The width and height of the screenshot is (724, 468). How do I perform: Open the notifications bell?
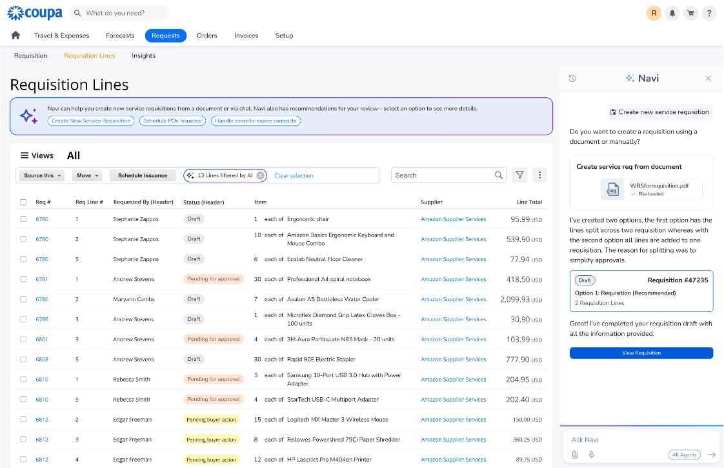click(672, 14)
